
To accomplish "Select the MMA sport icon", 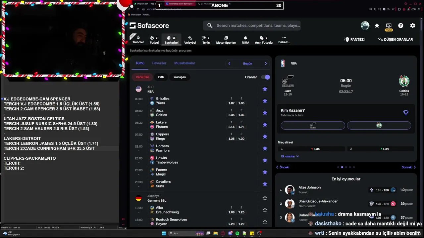I will [x=245, y=40].
